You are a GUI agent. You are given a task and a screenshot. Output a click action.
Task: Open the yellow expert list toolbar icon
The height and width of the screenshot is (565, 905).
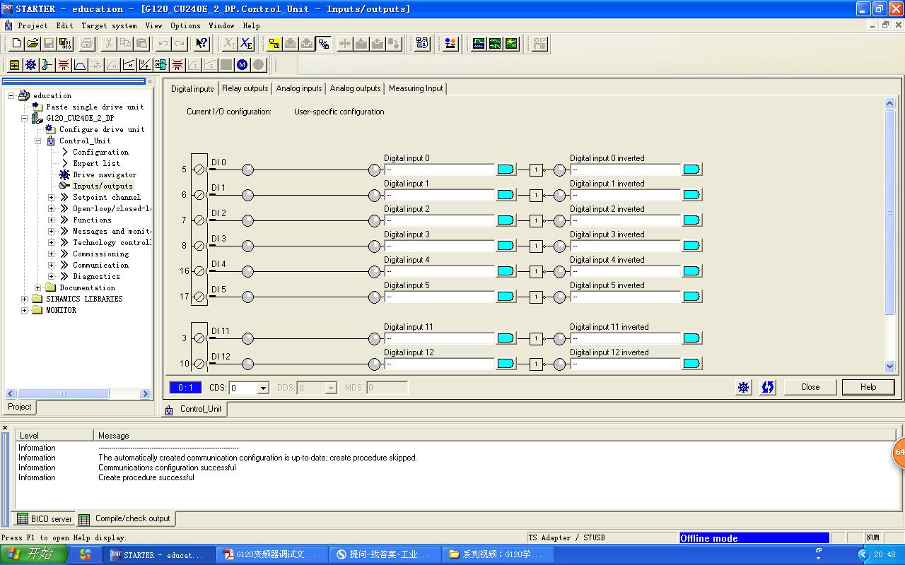tap(14, 65)
